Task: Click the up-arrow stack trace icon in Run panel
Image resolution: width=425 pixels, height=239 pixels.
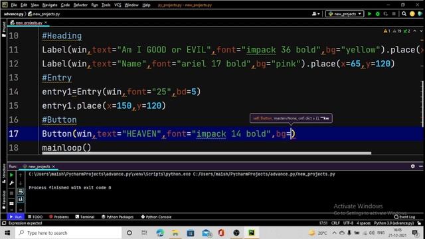Action: click(x=21, y=175)
